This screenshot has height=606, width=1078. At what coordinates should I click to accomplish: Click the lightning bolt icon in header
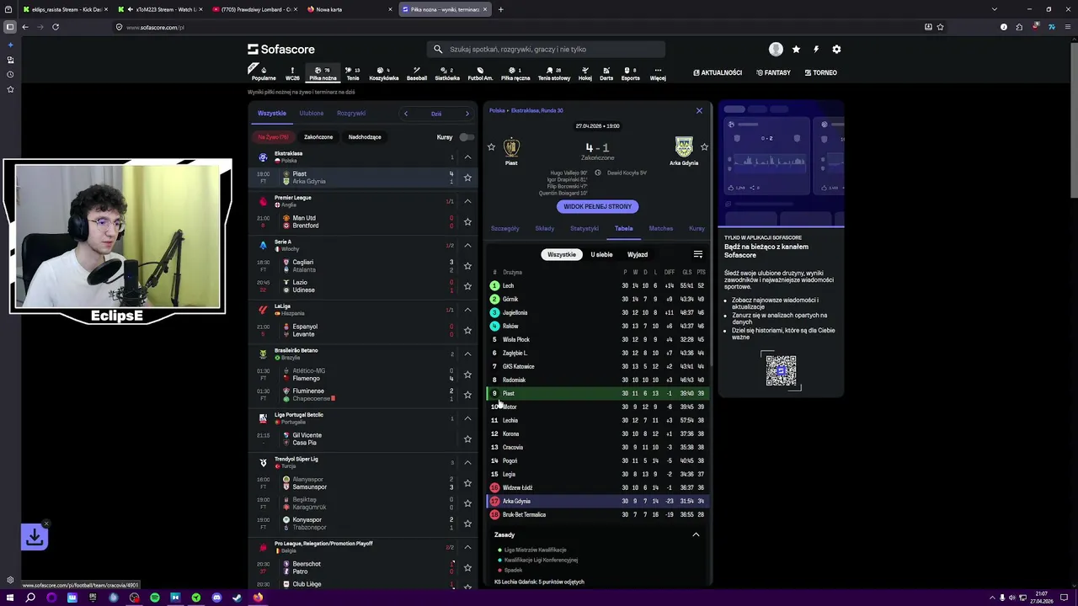pyautogui.click(x=816, y=50)
